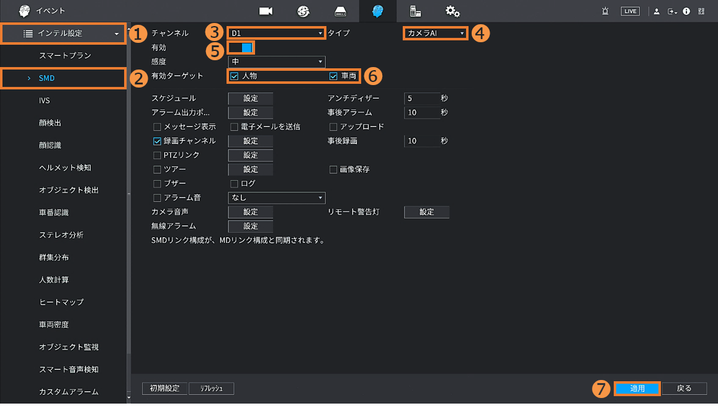Click the 適用 apply button
The height and width of the screenshot is (416, 718).
tap(637, 388)
